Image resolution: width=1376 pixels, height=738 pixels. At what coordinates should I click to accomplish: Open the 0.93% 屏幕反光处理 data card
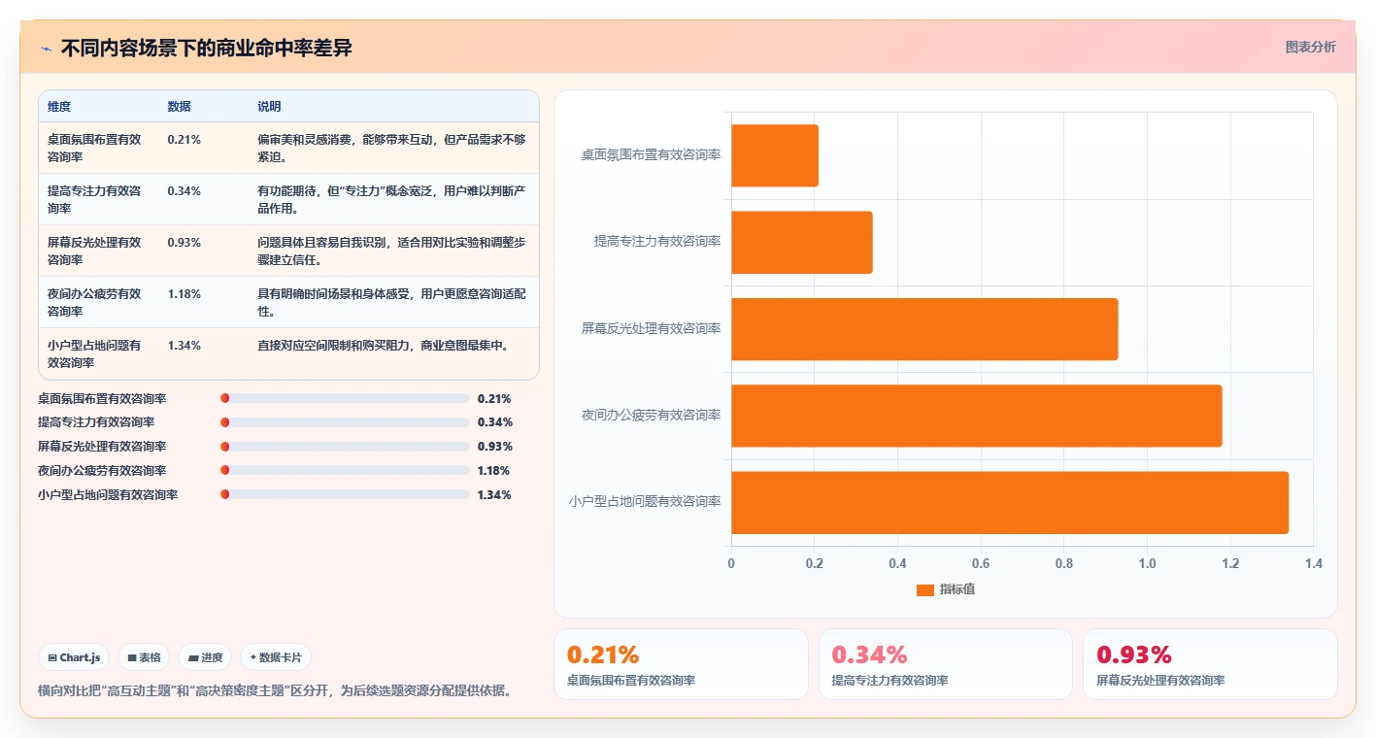coord(1210,664)
